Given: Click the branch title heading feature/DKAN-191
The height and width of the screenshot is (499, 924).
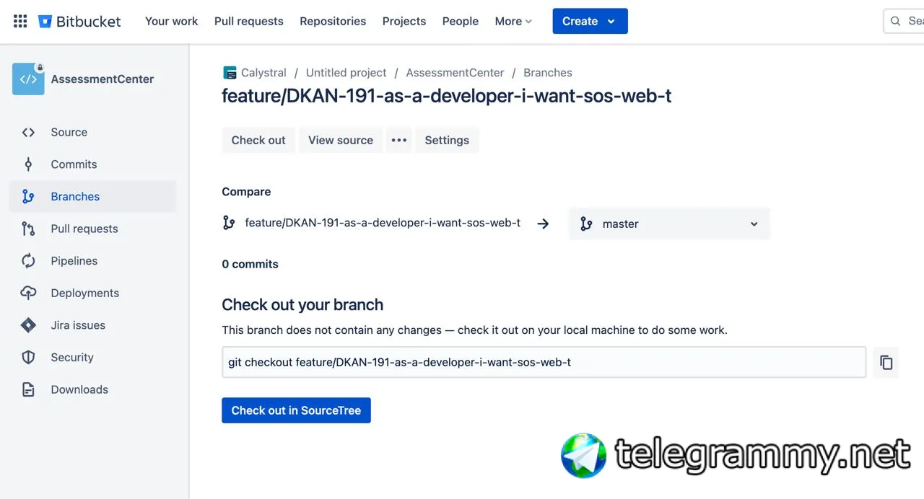Looking at the screenshot, I should tap(447, 96).
